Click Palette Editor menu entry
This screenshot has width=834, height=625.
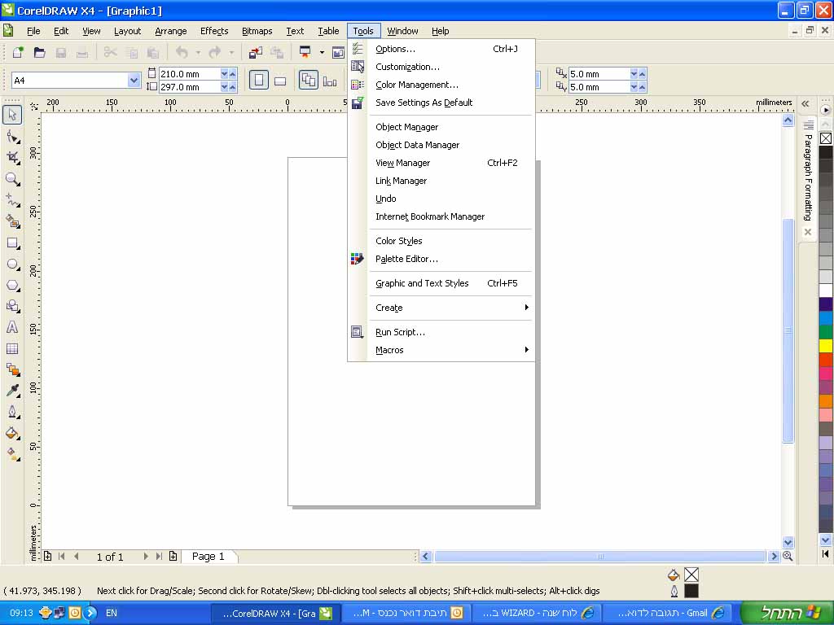click(406, 259)
